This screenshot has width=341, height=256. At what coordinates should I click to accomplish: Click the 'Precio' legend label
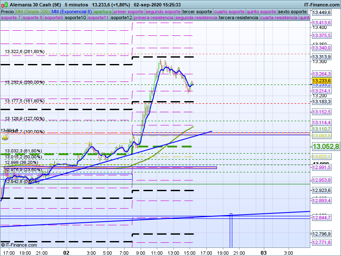pyautogui.click(x=7, y=12)
